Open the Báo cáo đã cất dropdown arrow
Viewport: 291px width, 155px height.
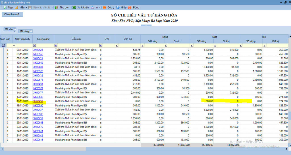click(52, 7)
